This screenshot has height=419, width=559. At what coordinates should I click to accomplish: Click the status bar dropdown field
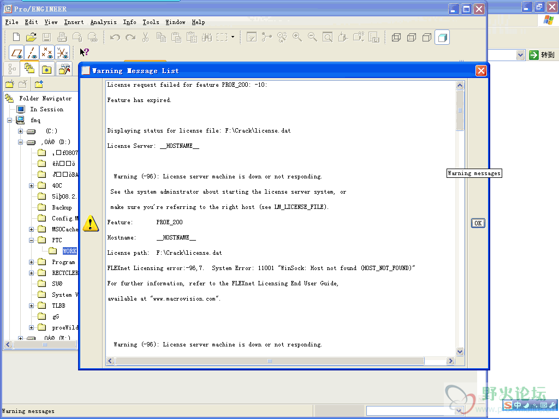[415, 410]
